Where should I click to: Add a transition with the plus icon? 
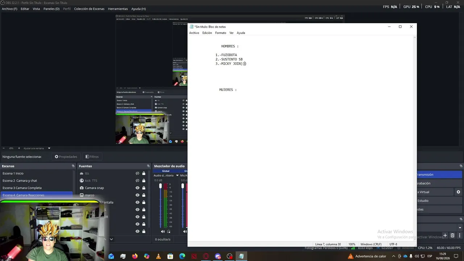coord(446,236)
